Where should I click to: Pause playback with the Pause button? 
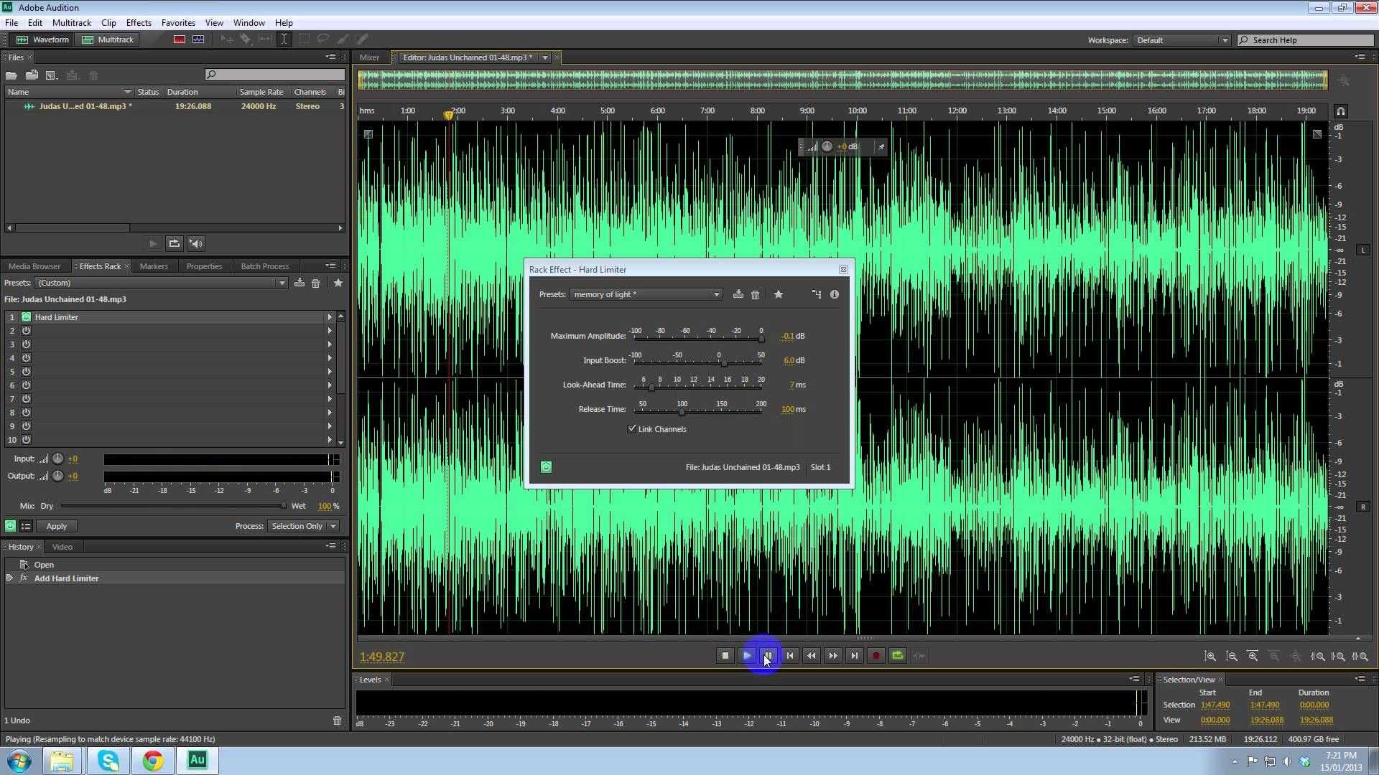click(768, 655)
